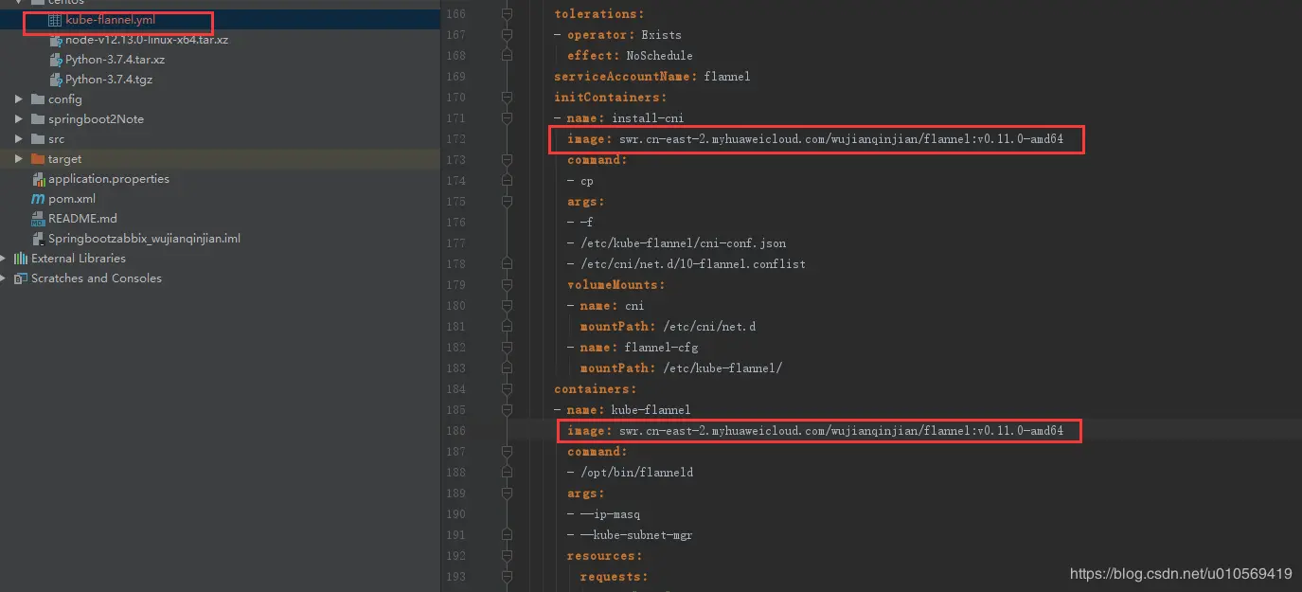Image resolution: width=1302 pixels, height=592 pixels.
Task: Select Python-3.7.4.tar.xz in the tree
Action: (115, 60)
